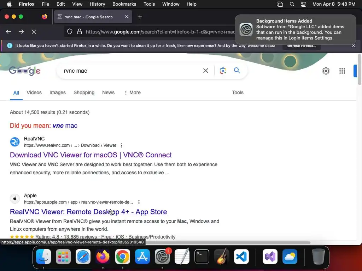This screenshot has height=271, width=362.
Task: Open the Tools menu in menu bar
Action: 149,4
